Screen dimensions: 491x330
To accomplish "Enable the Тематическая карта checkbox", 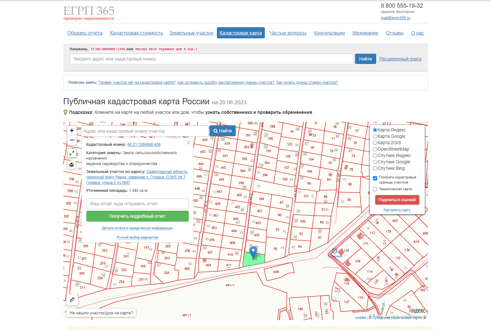I will (375, 189).
